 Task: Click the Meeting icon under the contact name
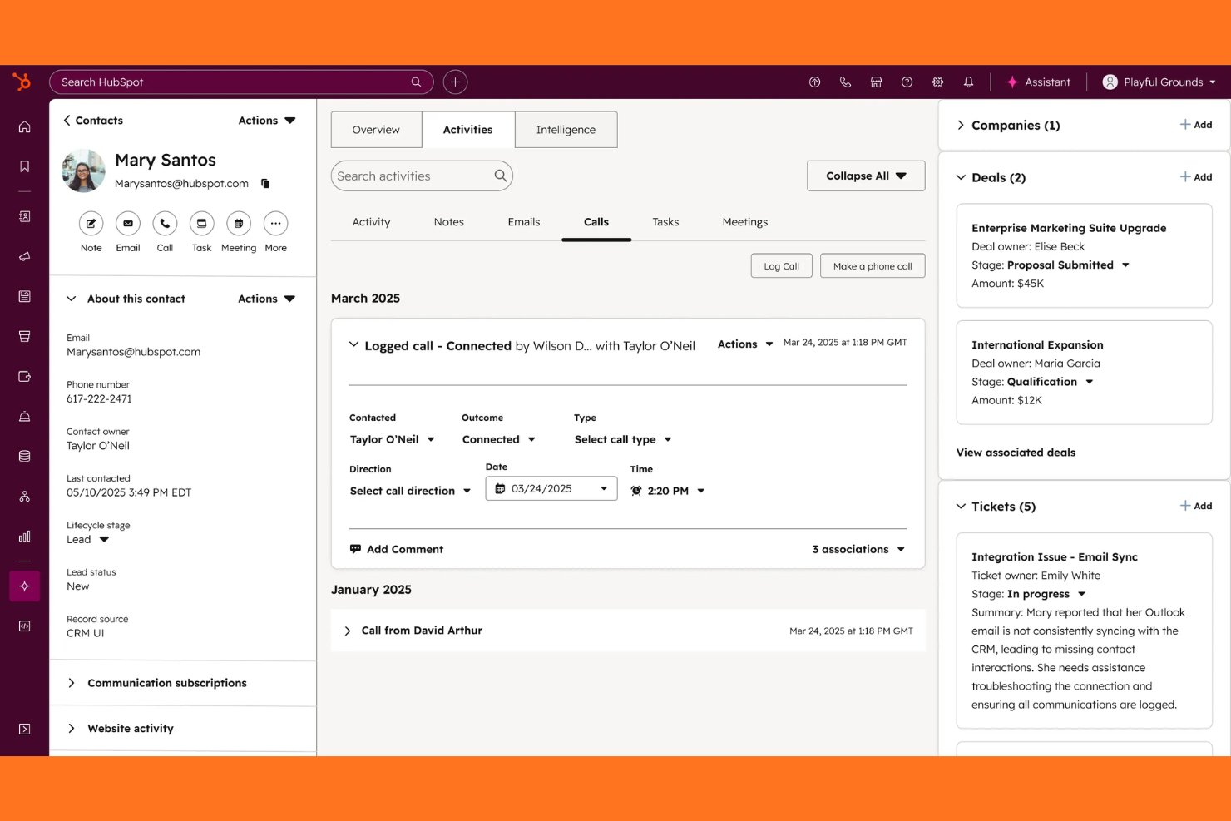click(239, 224)
